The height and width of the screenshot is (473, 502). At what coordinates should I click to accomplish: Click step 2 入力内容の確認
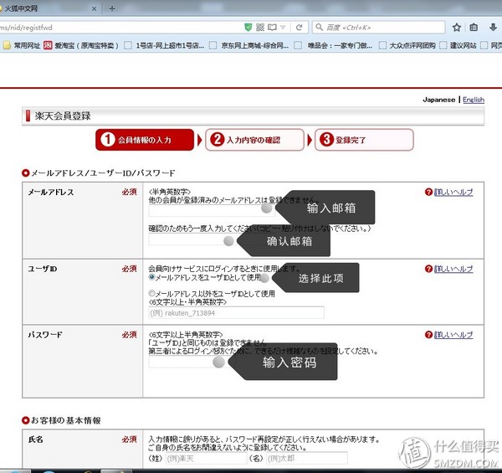[x=254, y=140]
